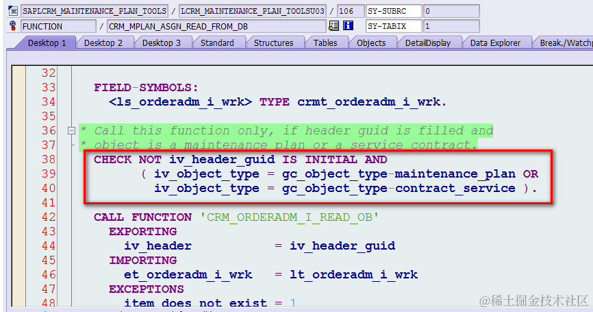Click lt_orderadm_i_wrk variable on line 46

pyautogui.click(x=353, y=274)
